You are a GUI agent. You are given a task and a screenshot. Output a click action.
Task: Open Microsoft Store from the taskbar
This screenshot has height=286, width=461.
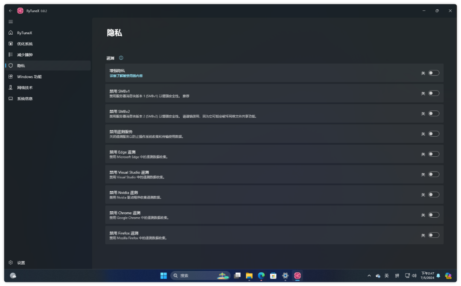273,275
